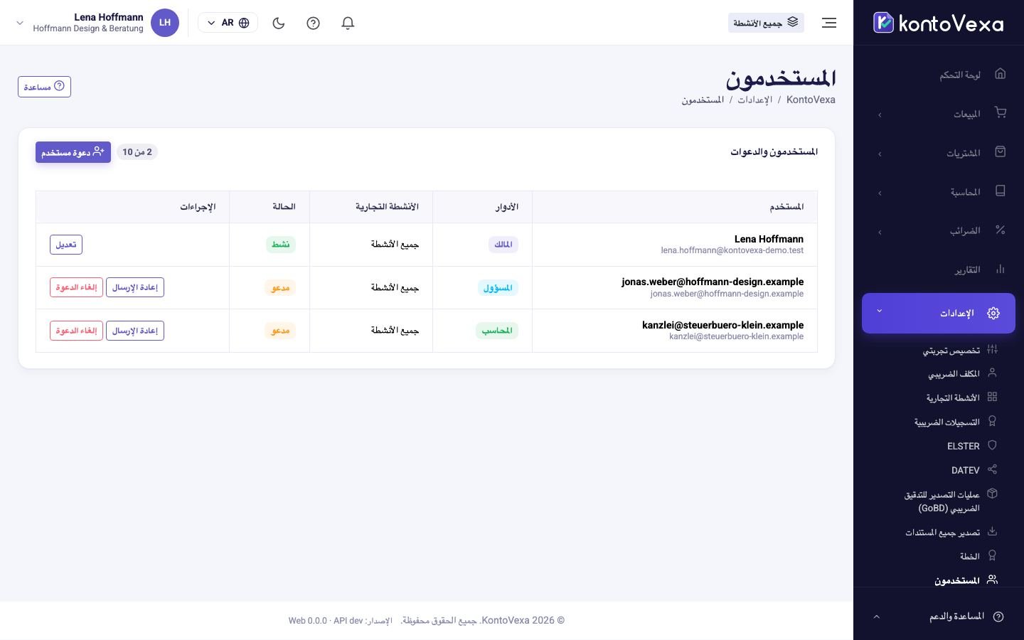The width and height of the screenshot is (1024, 640).
Task: Click إعادة الإرسال for jonas.weber invitation
Action: pyautogui.click(x=135, y=287)
